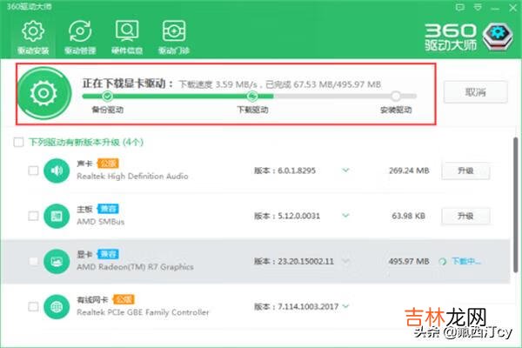
Task: Click the 360驱动大师 logo
Action: pyautogui.click(x=468, y=37)
